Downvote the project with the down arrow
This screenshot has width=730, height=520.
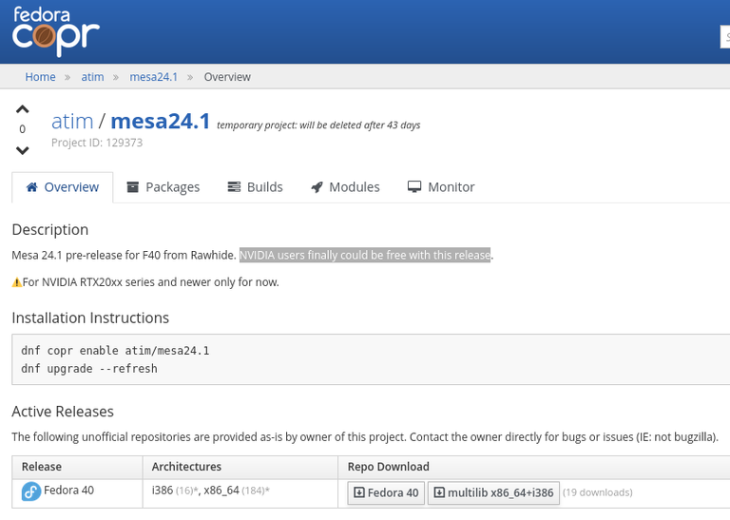(x=23, y=150)
